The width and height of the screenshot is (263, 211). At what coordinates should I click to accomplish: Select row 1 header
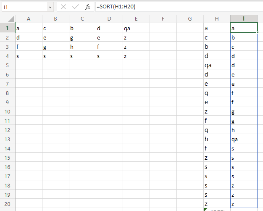pyautogui.click(x=7, y=28)
